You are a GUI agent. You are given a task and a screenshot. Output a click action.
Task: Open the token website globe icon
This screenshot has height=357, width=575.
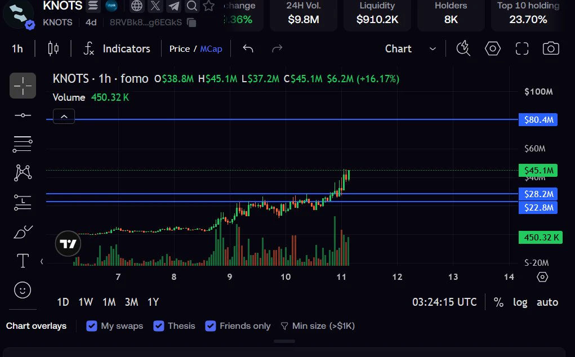137,6
